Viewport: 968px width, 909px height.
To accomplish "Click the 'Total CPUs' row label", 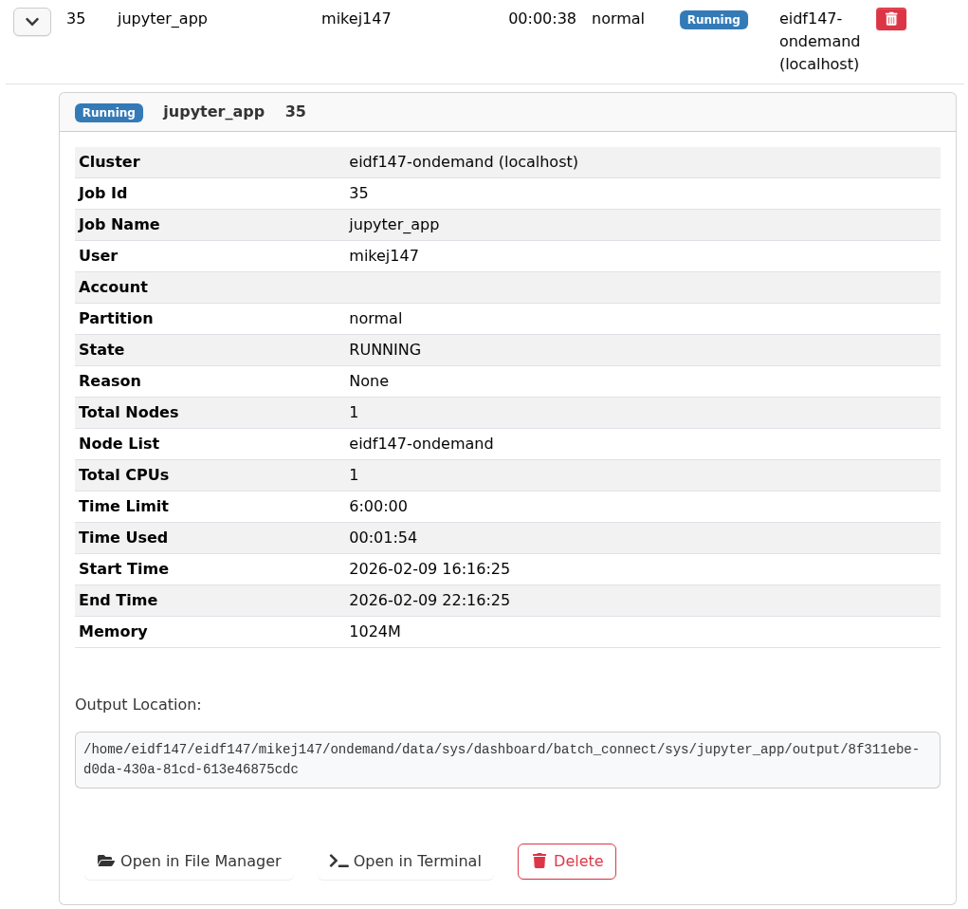I will click(x=123, y=475).
